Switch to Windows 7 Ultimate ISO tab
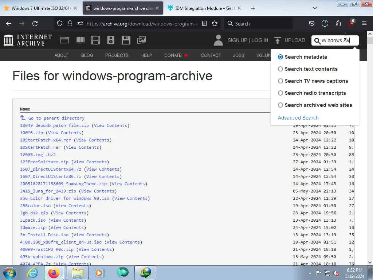 click(41, 8)
